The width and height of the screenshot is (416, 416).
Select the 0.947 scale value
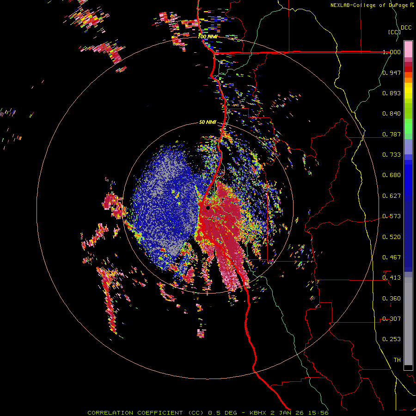tap(392, 73)
